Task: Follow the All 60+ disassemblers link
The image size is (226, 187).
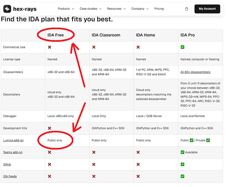Action: tap(195, 72)
